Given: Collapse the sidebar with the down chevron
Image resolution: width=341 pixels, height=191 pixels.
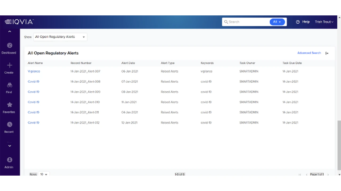Looking at the screenshot, I should (10, 146).
